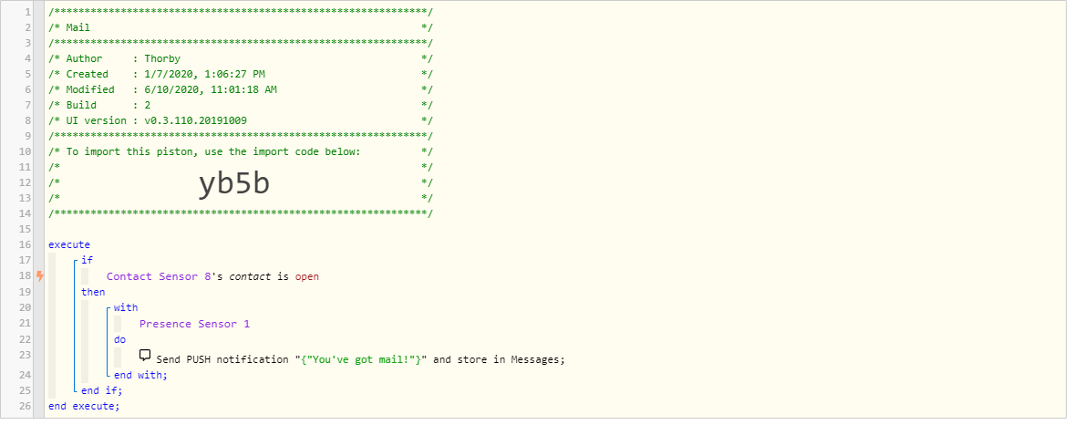
Task: Click the end with; statement
Action: (140, 375)
